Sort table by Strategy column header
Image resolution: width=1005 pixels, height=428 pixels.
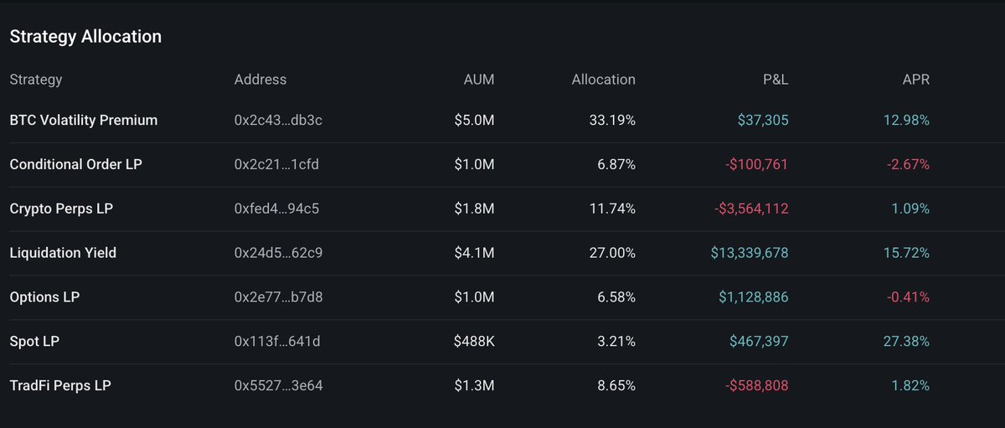[36, 80]
